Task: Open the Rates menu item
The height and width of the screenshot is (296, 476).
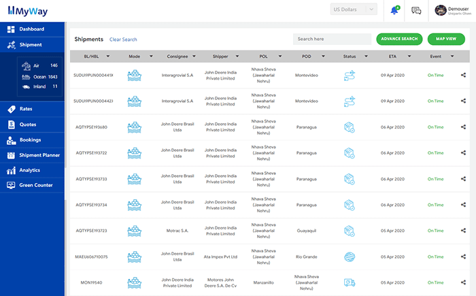Action: click(32, 109)
